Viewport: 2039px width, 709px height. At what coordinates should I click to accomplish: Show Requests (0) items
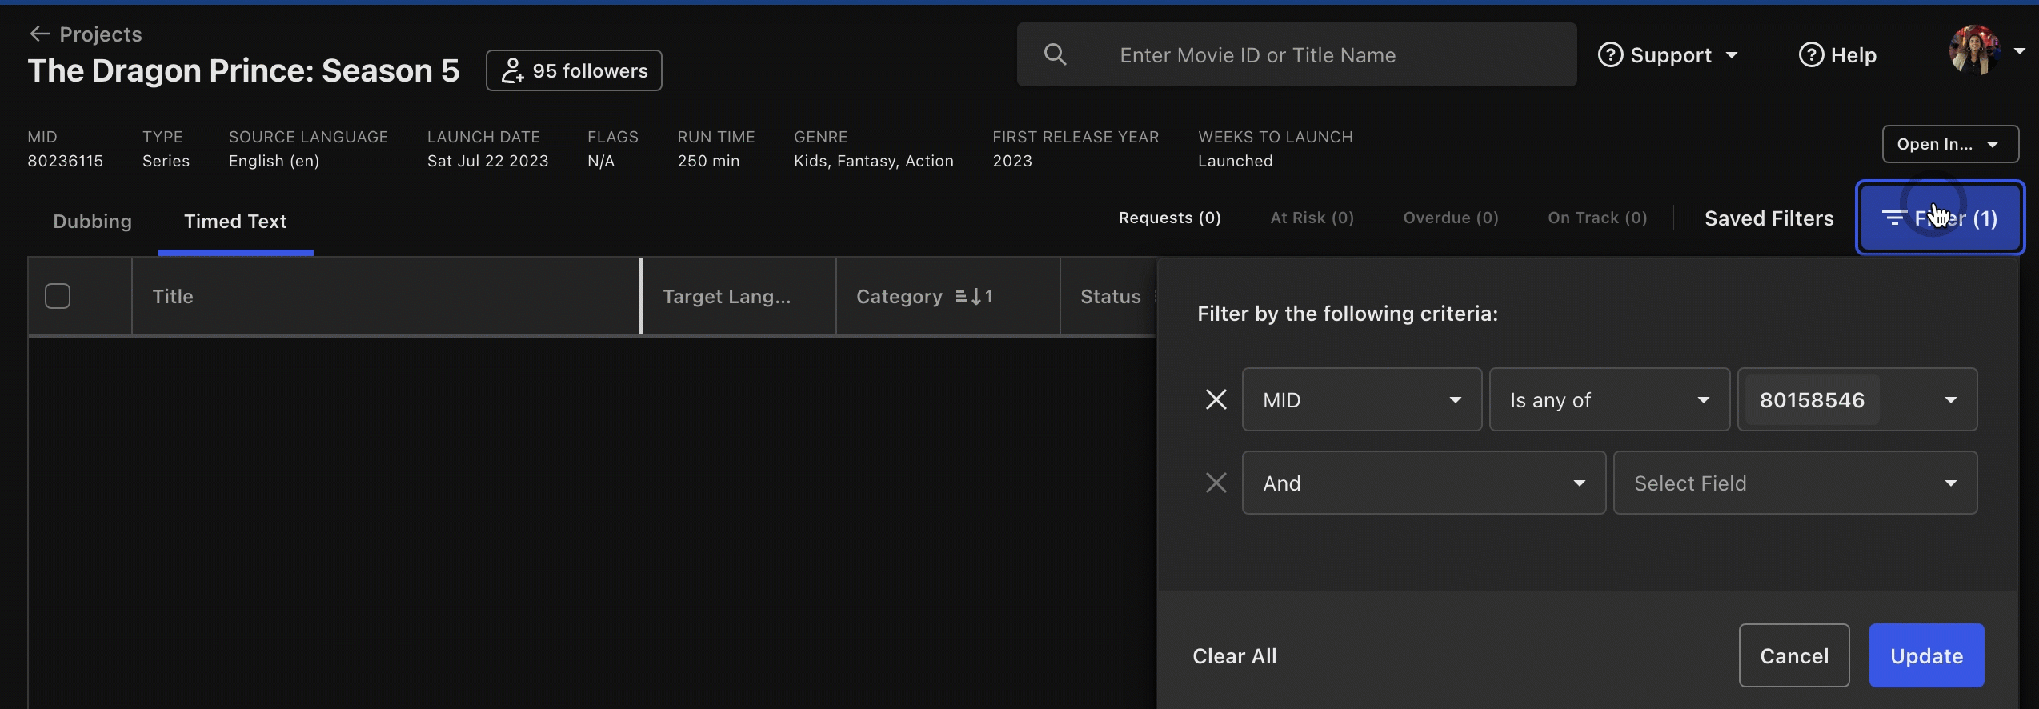click(1169, 218)
